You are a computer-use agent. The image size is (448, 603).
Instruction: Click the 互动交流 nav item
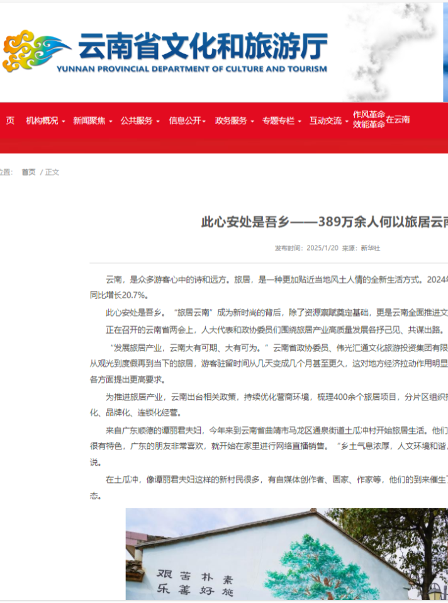(x=328, y=120)
